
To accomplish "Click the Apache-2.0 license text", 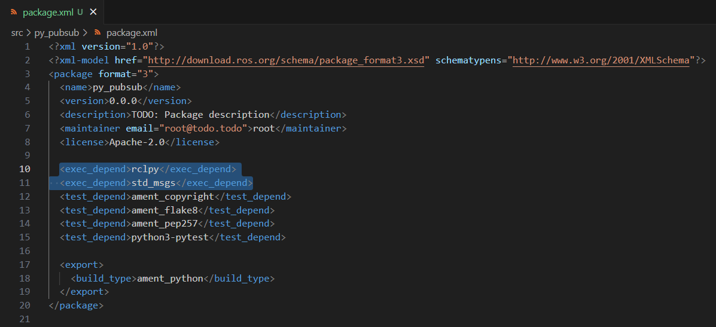I will click(x=136, y=142).
